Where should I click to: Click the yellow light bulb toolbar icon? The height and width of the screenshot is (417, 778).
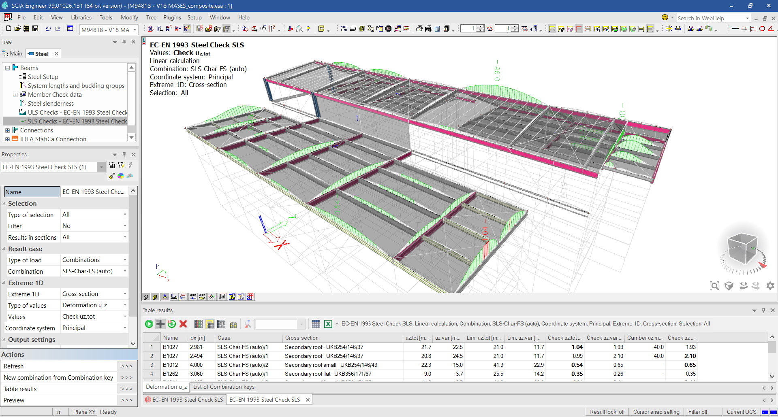[308, 29]
